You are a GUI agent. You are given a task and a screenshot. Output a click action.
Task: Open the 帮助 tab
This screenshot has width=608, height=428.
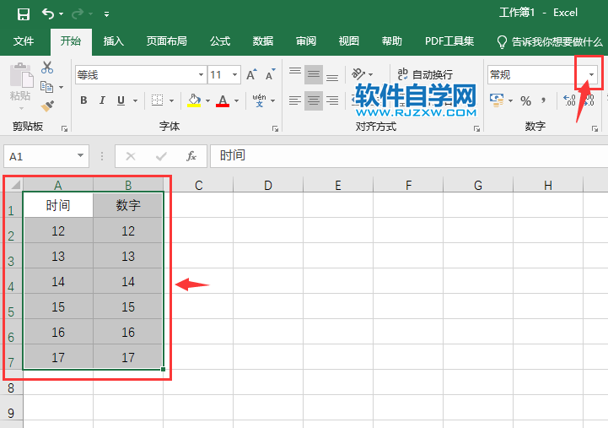(391, 41)
